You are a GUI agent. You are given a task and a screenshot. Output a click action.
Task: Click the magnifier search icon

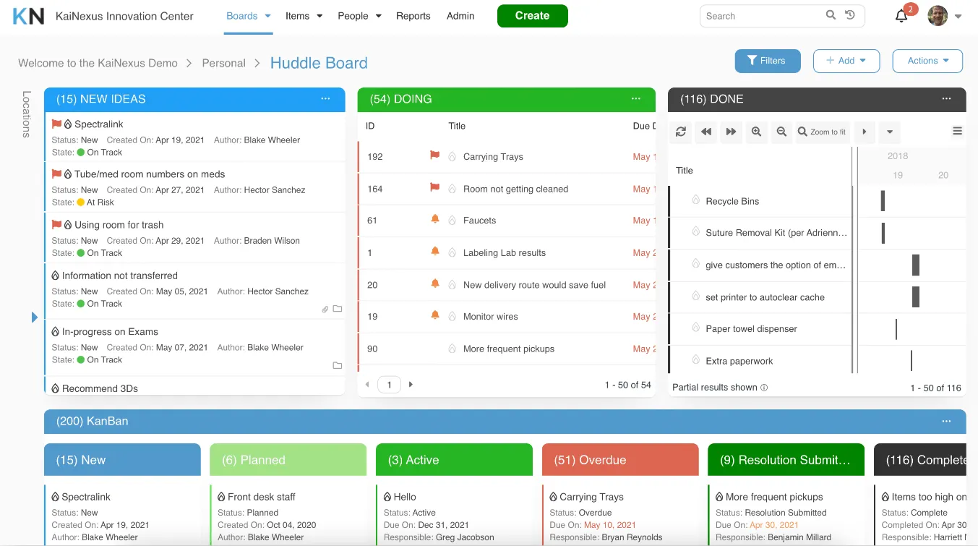click(831, 15)
